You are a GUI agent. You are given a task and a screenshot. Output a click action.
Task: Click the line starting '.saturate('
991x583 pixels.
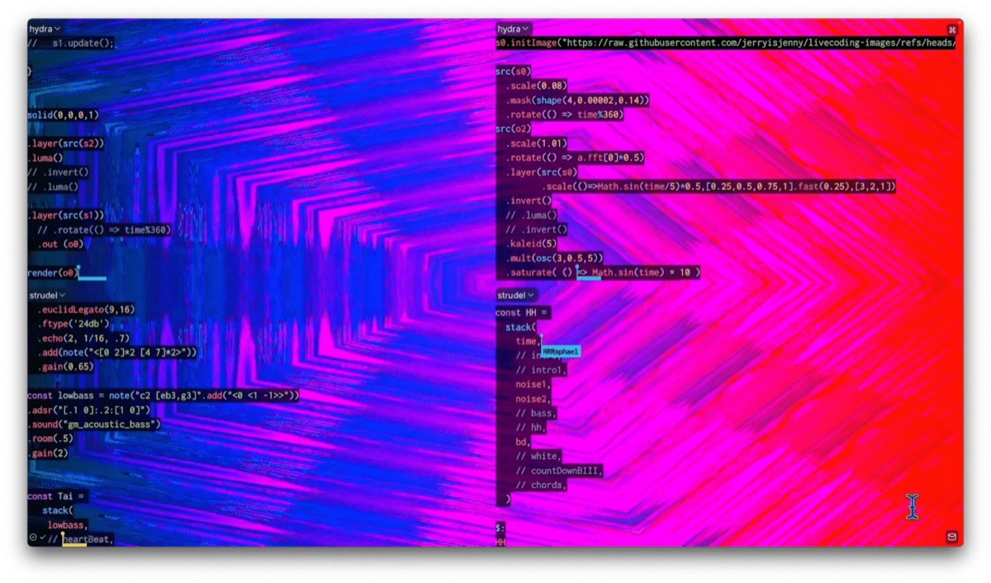point(604,273)
